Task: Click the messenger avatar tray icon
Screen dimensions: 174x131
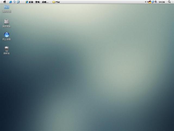Action: pyautogui.click(x=150, y=2)
